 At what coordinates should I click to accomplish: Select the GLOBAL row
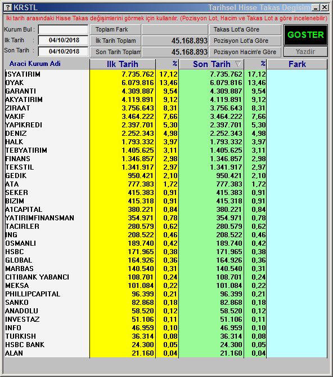pyautogui.click(x=166, y=260)
